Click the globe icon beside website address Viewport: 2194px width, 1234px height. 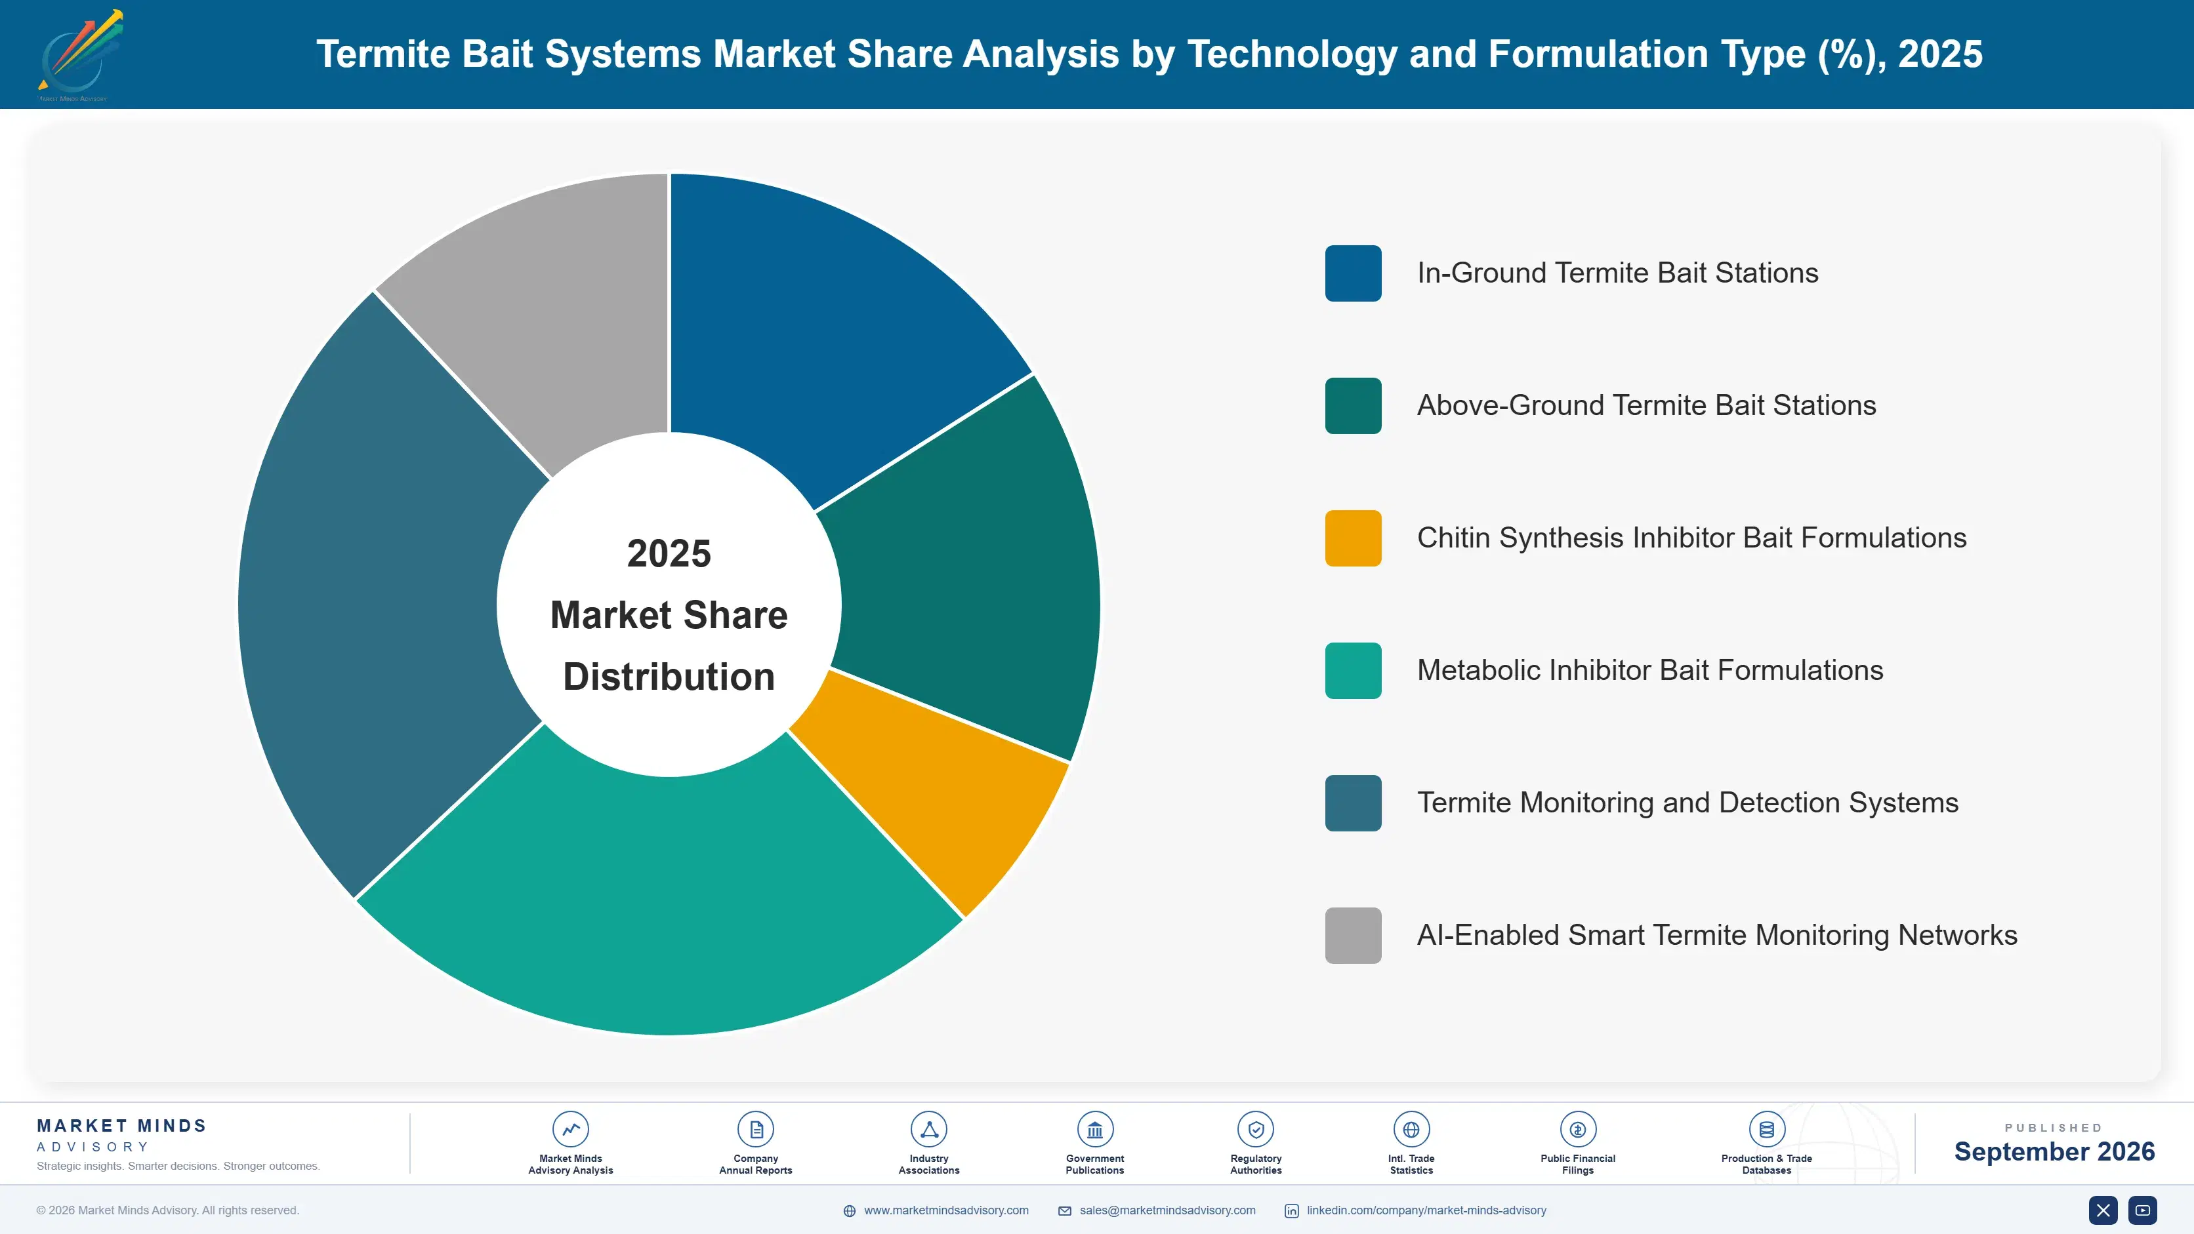(x=849, y=1211)
